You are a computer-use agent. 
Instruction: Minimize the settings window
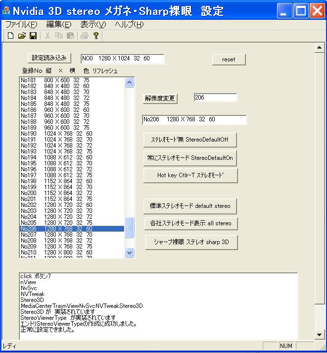click(x=284, y=10)
